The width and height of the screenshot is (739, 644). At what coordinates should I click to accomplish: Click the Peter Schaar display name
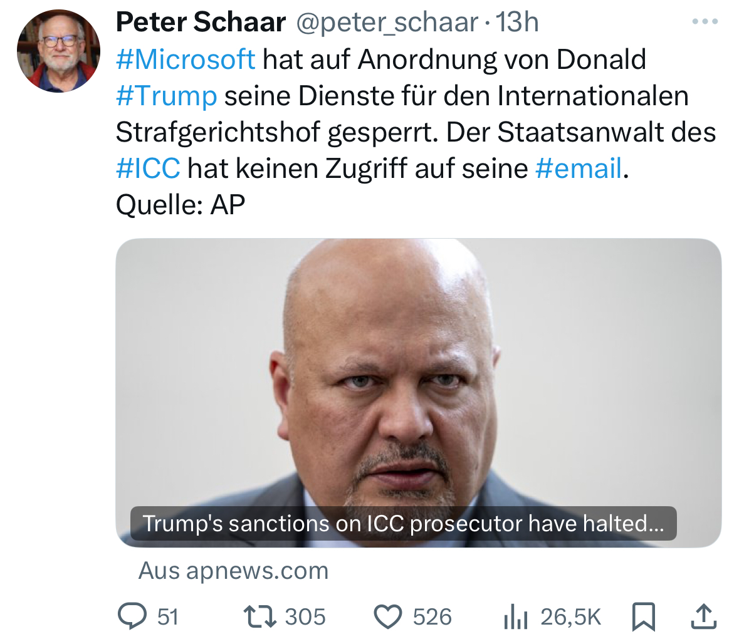pos(201,23)
